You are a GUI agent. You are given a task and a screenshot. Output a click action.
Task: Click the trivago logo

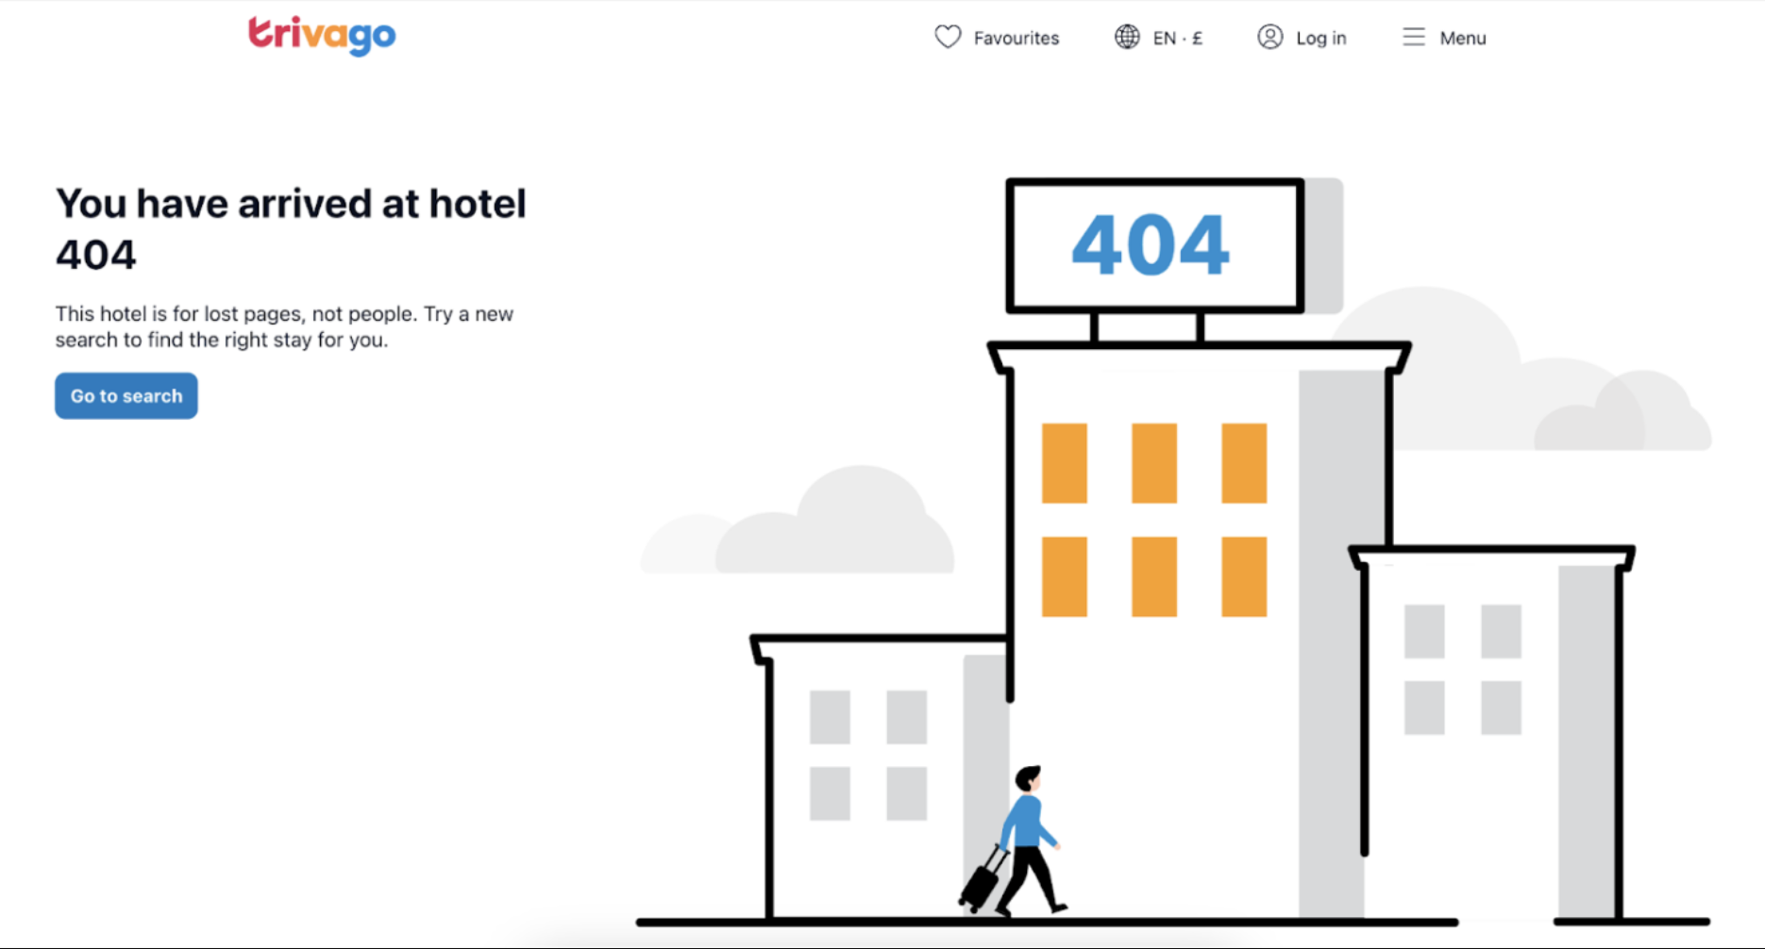click(322, 36)
